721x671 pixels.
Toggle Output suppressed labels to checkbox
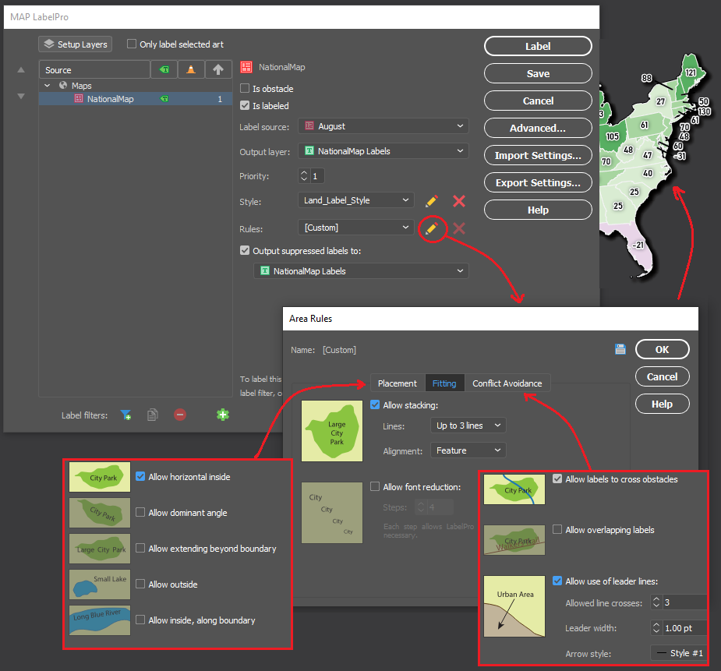[245, 250]
